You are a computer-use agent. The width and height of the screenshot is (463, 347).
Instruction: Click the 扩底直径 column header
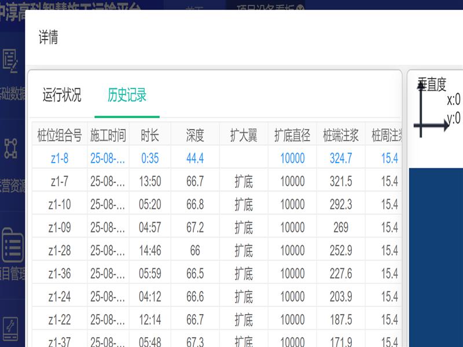pyautogui.click(x=292, y=135)
